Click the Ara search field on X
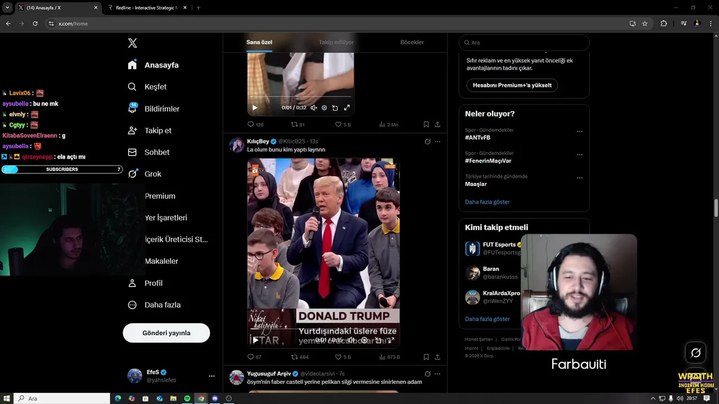719x404 pixels. (x=524, y=43)
